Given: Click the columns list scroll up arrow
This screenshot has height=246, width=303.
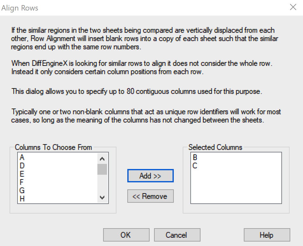Looking at the screenshot, I should pos(102,158).
